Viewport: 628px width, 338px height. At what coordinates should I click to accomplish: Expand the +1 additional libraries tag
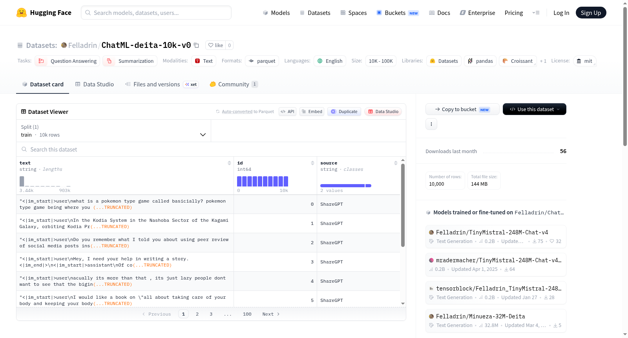543,61
